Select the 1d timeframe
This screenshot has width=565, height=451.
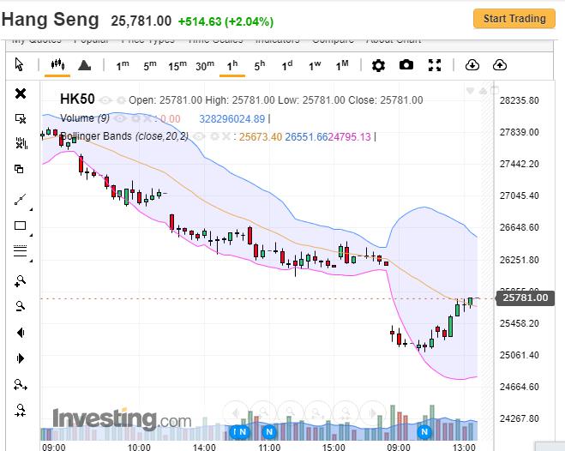(287, 65)
